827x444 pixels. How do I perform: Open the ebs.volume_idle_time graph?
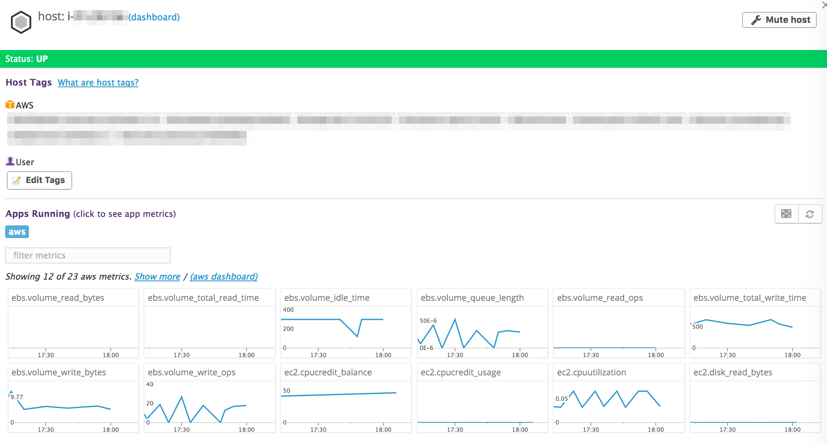point(346,324)
